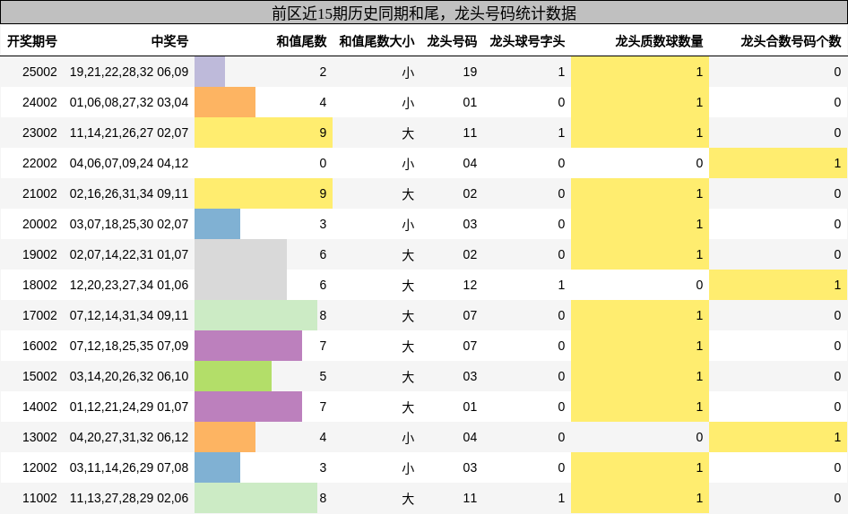Click period cell 16002
The image size is (848, 514).
pyautogui.click(x=39, y=346)
